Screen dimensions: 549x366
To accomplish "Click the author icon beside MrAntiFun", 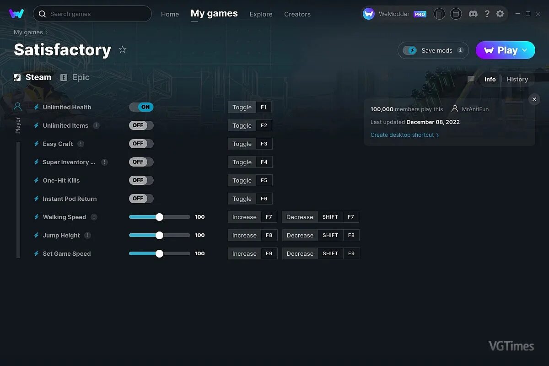I will [454, 109].
